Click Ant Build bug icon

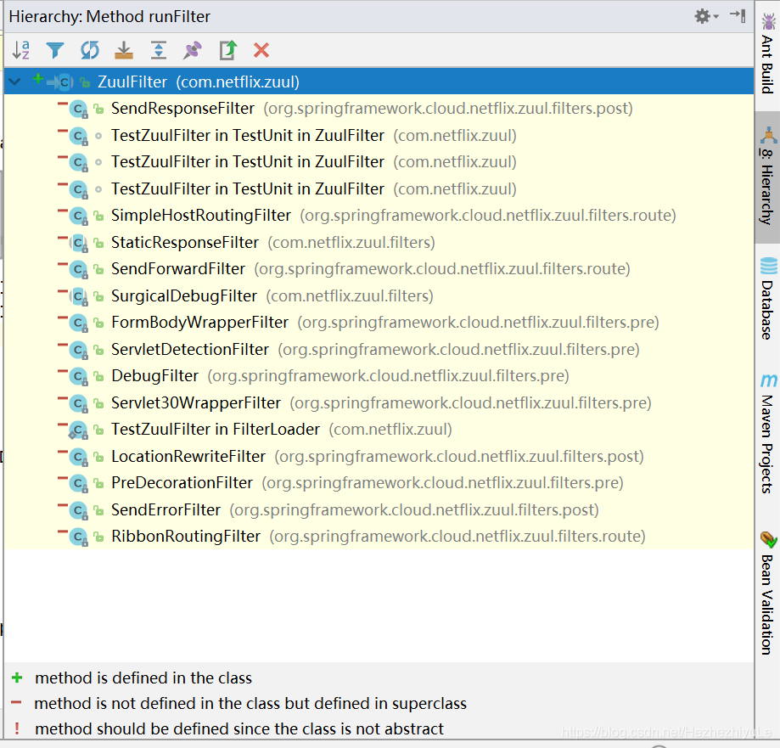tap(769, 22)
